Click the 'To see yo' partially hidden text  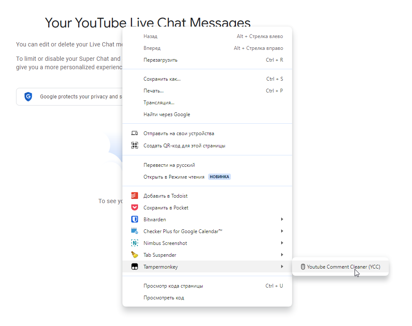pos(110,201)
